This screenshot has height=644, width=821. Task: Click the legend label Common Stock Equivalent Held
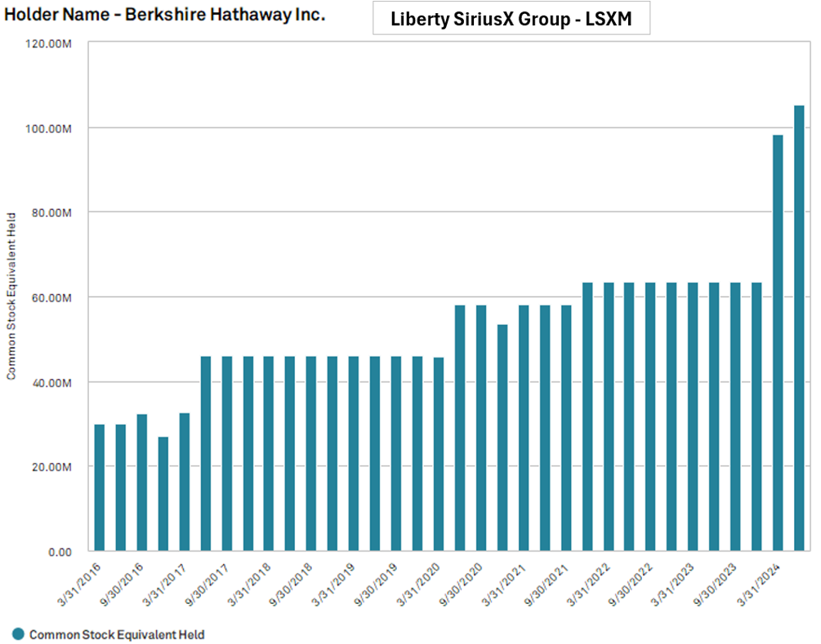tap(116, 634)
